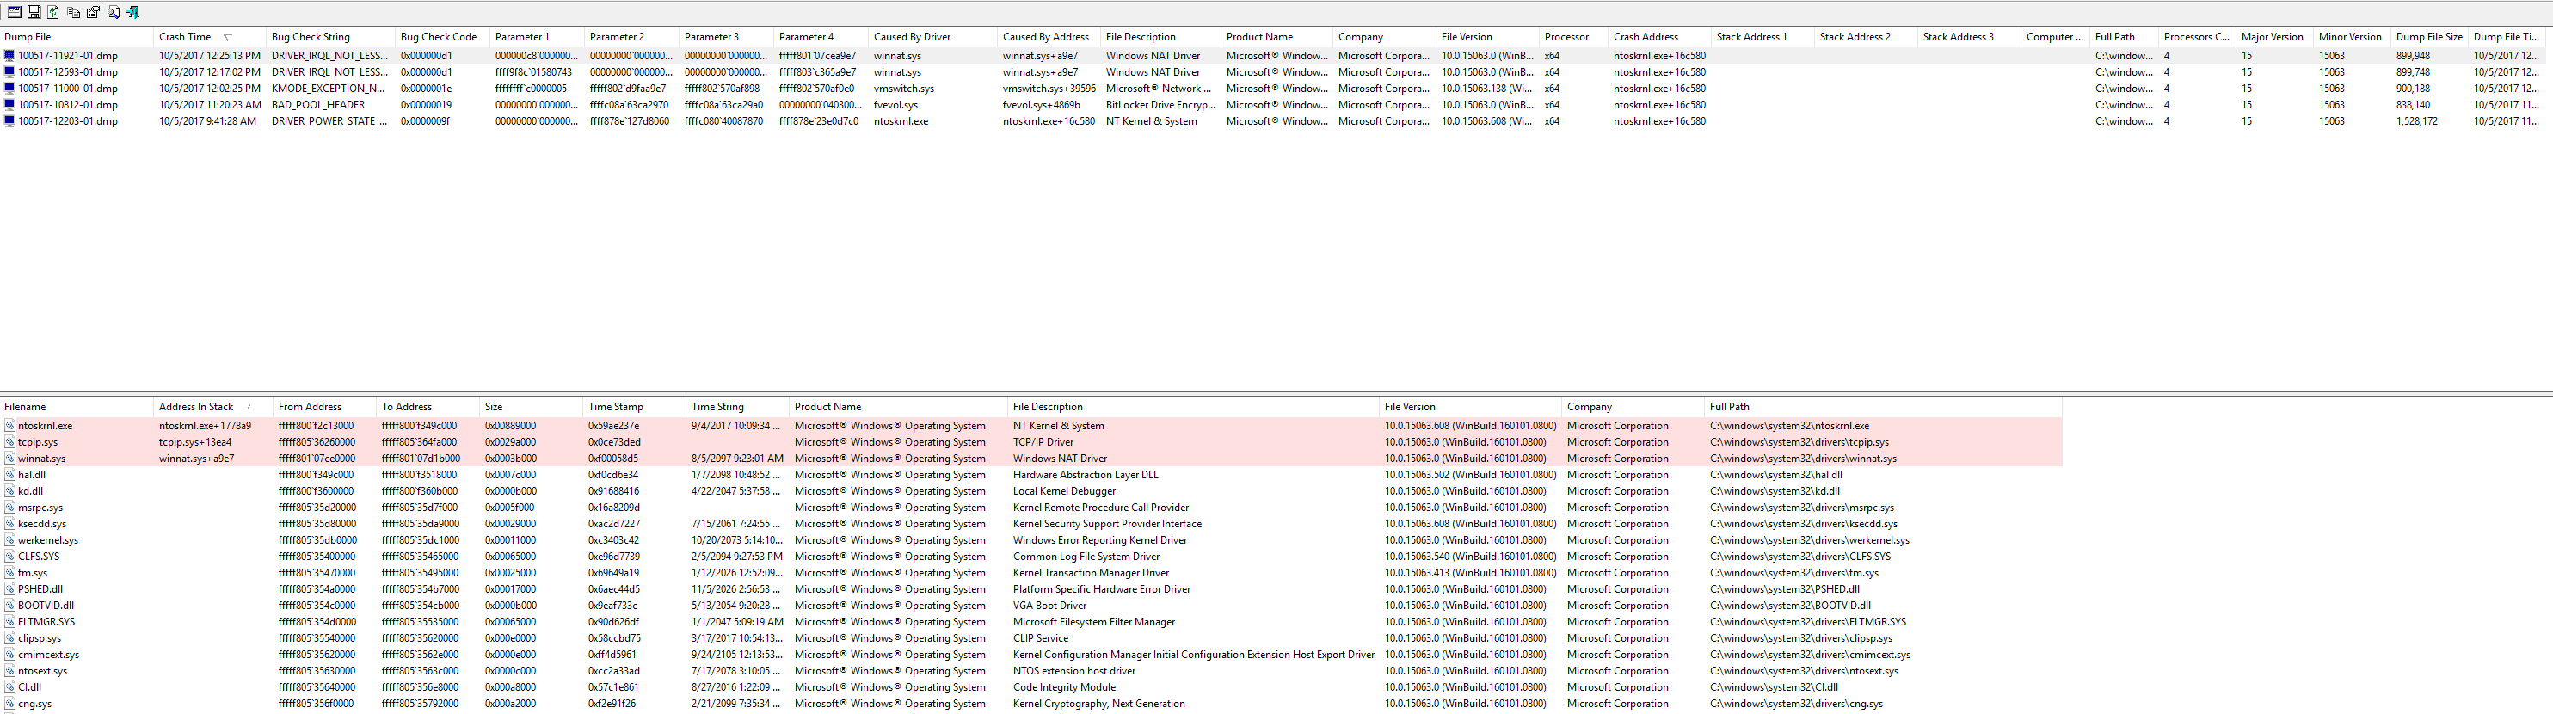
Task: Click the tm.sys file icon
Action: [x=10, y=573]
